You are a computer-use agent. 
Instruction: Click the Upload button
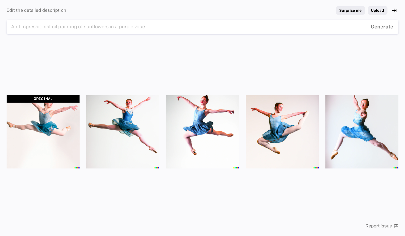pyautogui.click(x=377, y=10)
